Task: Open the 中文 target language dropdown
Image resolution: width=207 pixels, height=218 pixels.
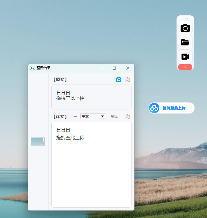Action: point(93,116)
